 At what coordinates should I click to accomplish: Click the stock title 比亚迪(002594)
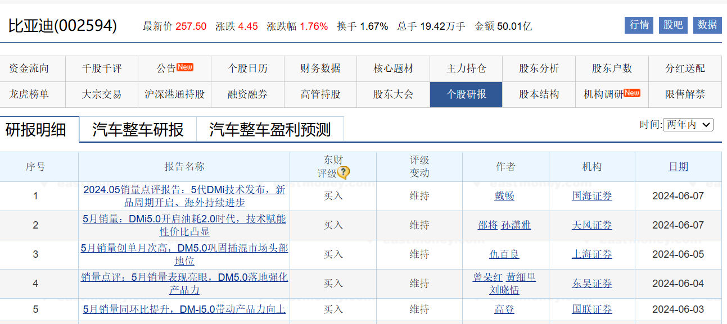62,26
